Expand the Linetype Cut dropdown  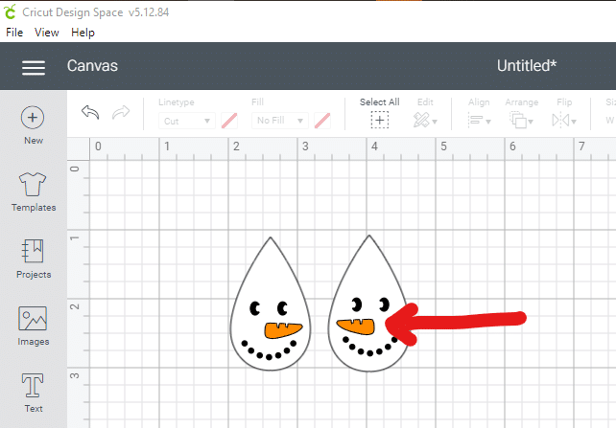click(185, 122)
